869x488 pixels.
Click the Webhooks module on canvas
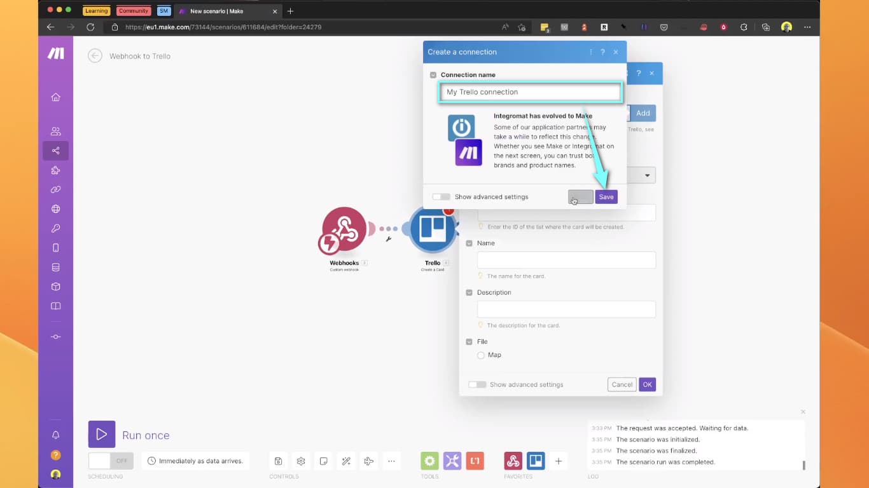tap(344, 229)
